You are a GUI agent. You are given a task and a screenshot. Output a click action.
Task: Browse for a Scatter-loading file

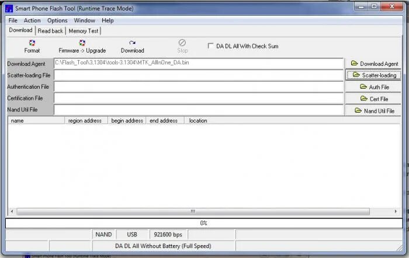[373, 75]
